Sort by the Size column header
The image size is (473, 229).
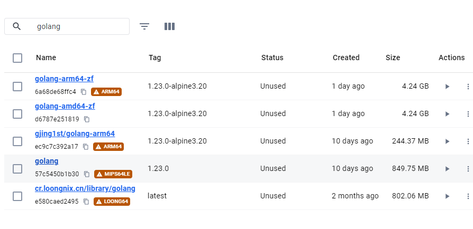(393, 58)
